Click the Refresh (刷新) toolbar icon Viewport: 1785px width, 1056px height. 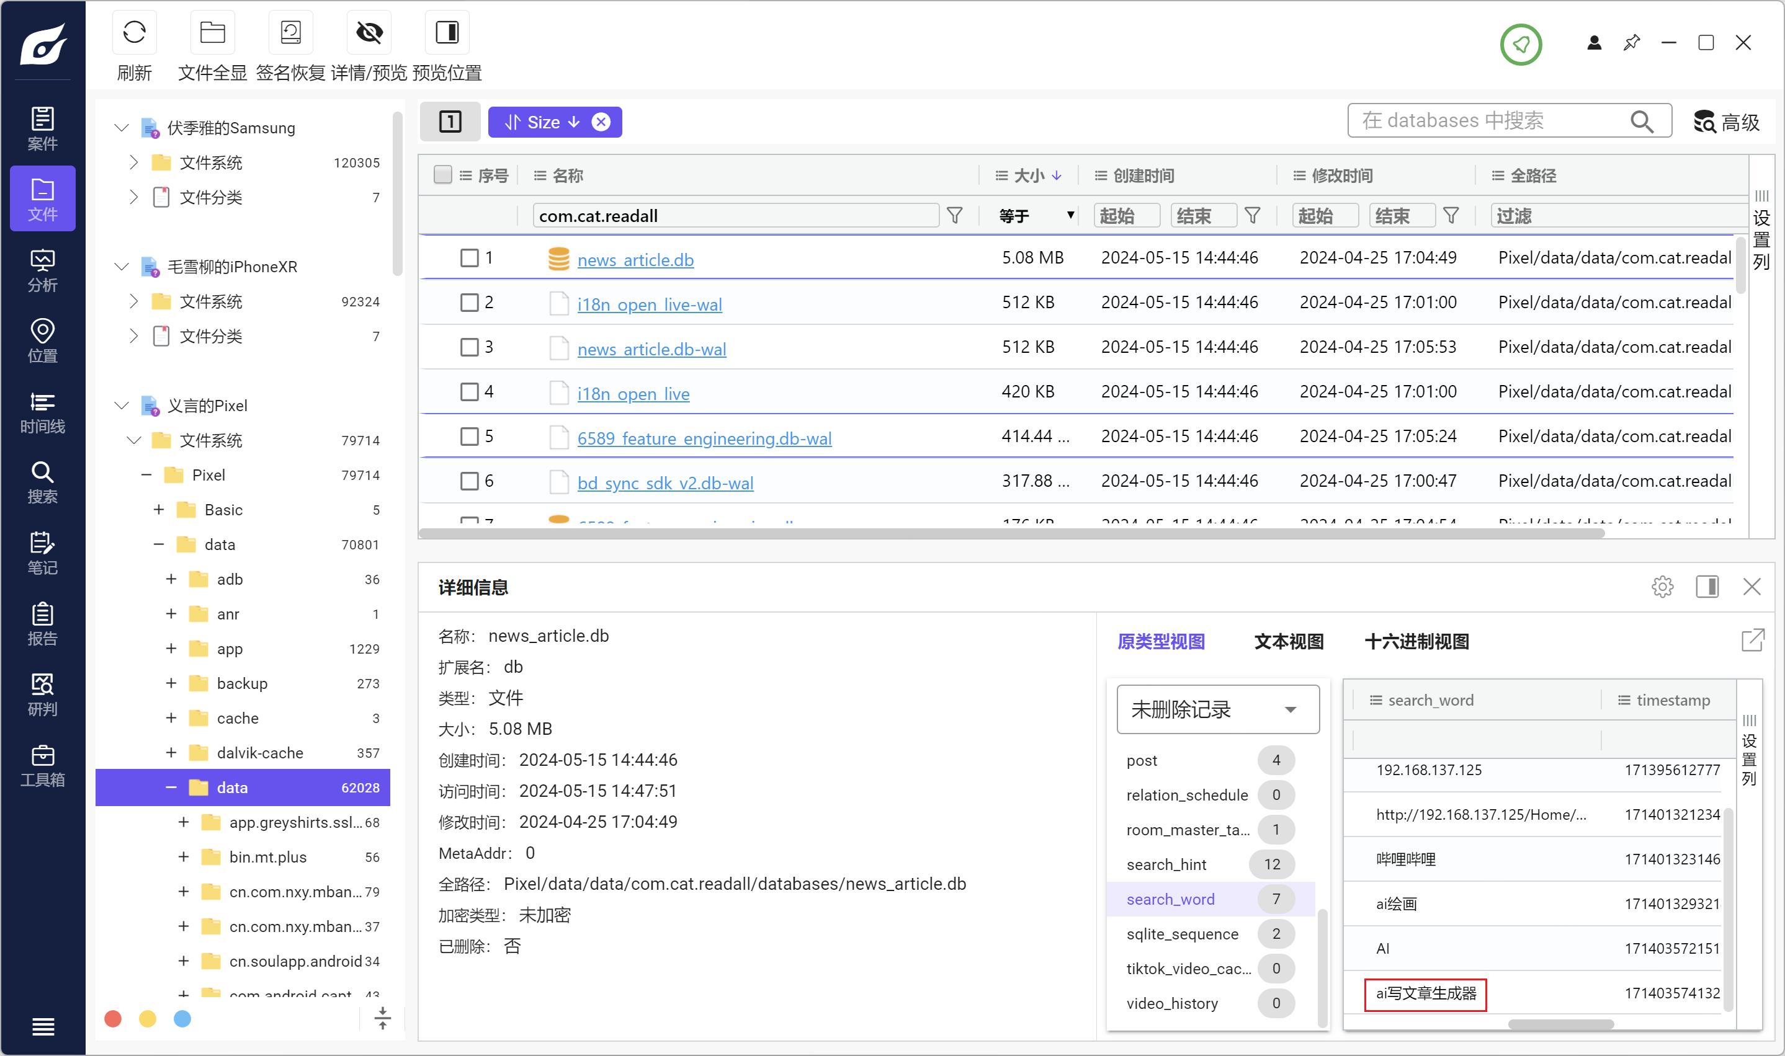134,33
